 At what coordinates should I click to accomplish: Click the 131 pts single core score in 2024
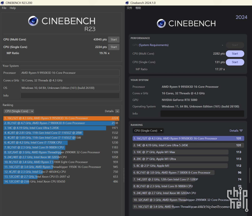tap(220, 62)
